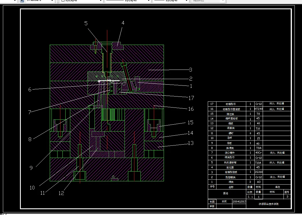This screenshot has height=215, width=302.
Task: Click material cell Cr12 in table row 17
Action: (258, 104)
